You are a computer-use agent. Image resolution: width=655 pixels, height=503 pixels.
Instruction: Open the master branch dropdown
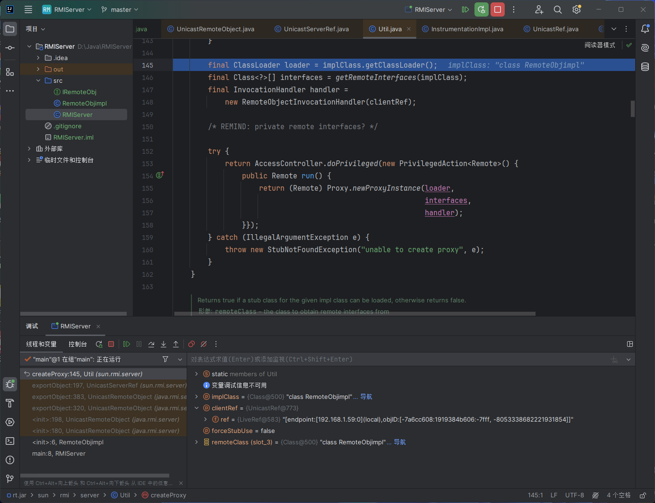click(120, 9)
